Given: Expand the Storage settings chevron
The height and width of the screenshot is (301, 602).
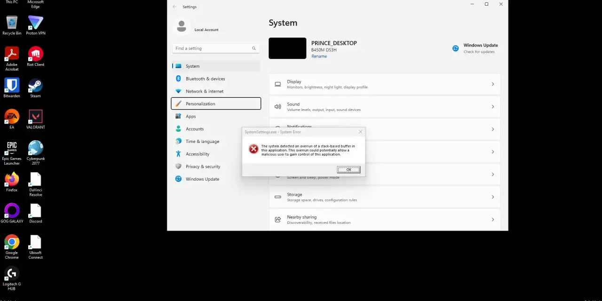Looking at the screenshot, I should coord(493,197).
